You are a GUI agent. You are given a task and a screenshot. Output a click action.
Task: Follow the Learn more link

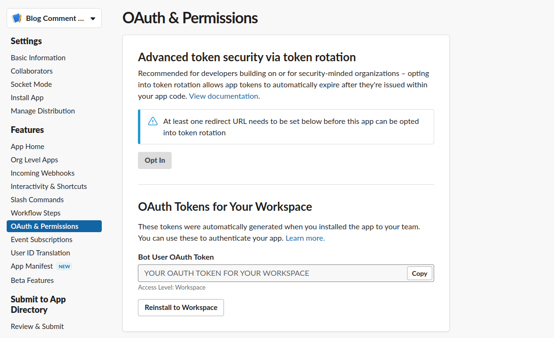coord(305,238)
